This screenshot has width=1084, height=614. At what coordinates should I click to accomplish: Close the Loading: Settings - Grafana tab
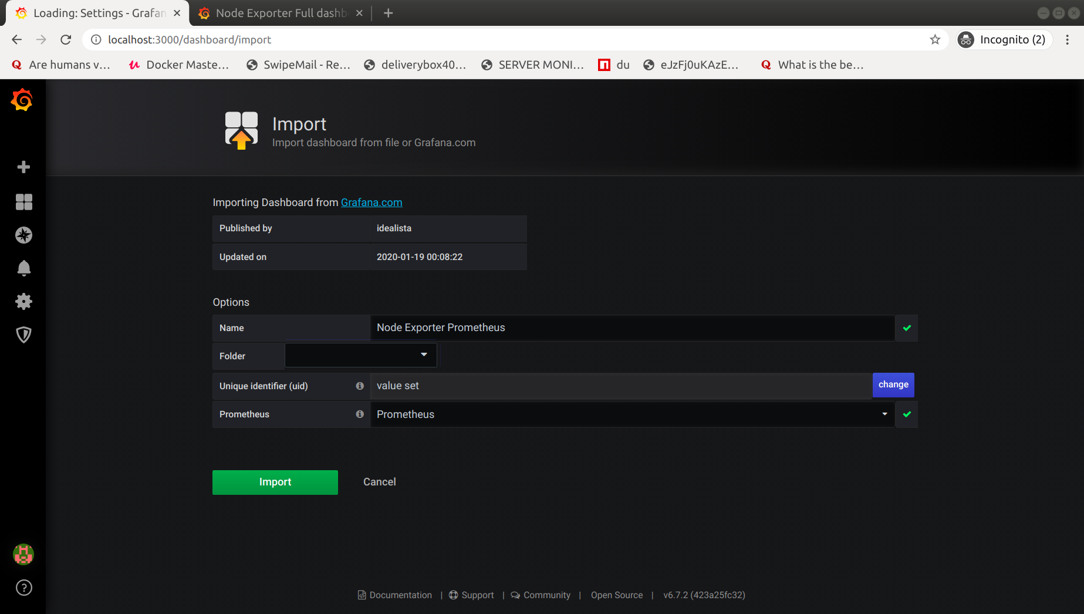(177, 13)
